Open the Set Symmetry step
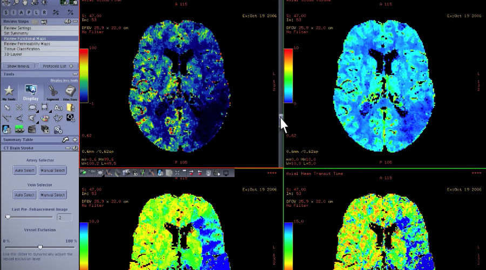This screenshot has height=270, width=486. (39, 33)
